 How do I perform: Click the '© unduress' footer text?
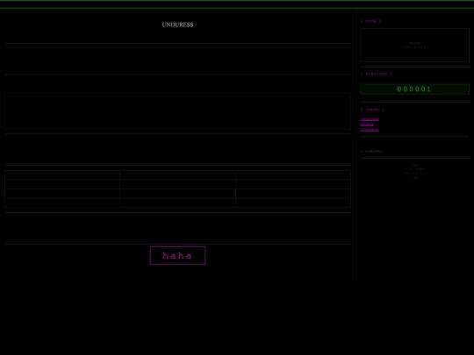point(371,152)
